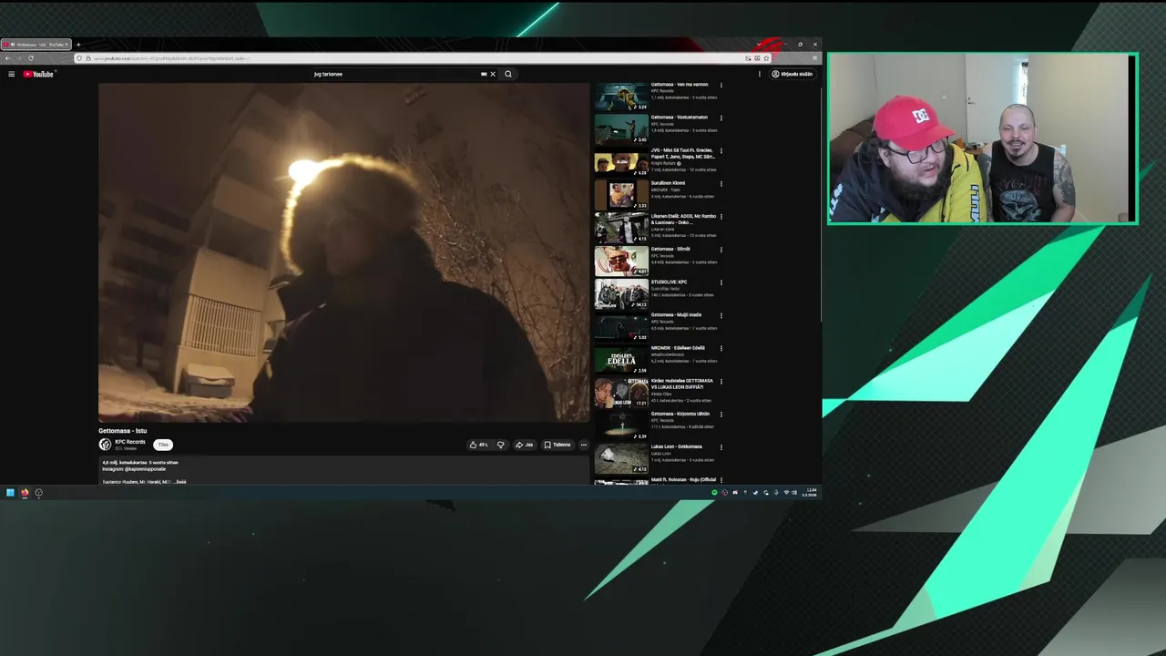Open the taskbar clock and date
Viewport: 1166px width, 656px height.
click(x=811, y=493)
